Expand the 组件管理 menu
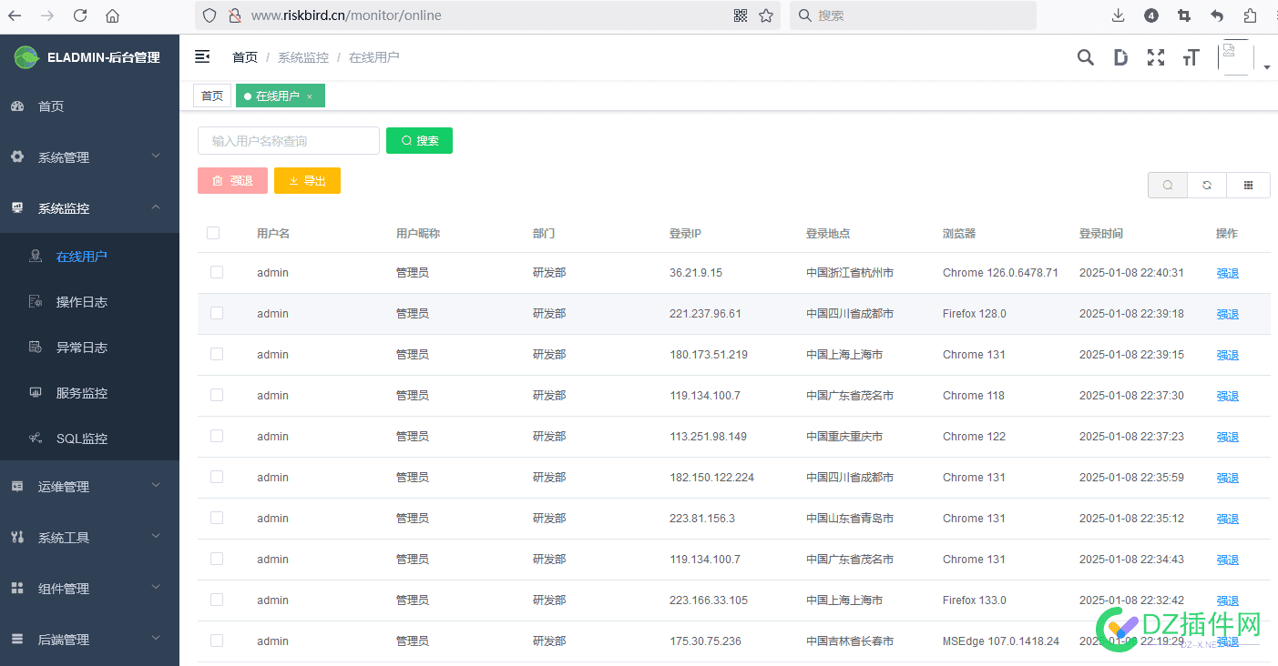 pyautogui.click(x=89, y=589)
